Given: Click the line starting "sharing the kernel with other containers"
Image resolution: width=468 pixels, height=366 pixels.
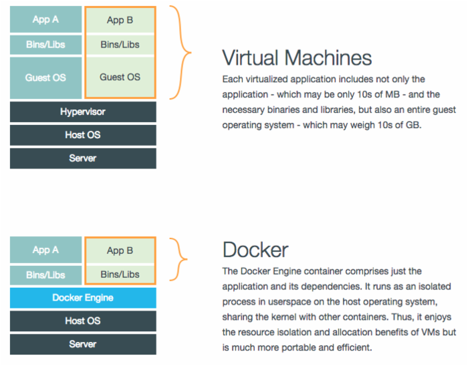Looking at the screenshot, I should [337, 317].
